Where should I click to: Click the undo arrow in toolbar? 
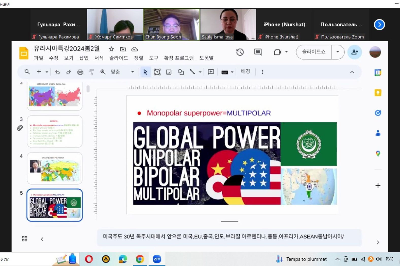coord(57,72)
